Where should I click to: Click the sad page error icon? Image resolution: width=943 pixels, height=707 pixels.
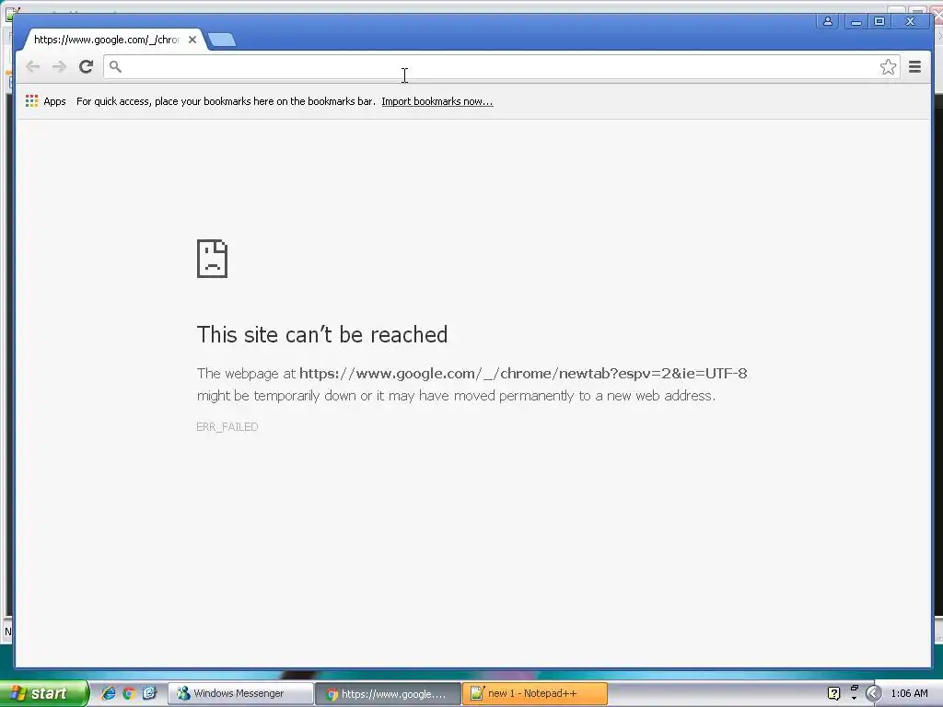[x=213, y=259]
